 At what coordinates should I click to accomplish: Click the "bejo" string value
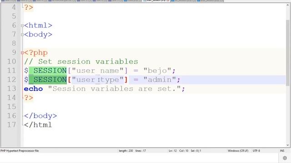pyautogui.click(x=157, y=71)
